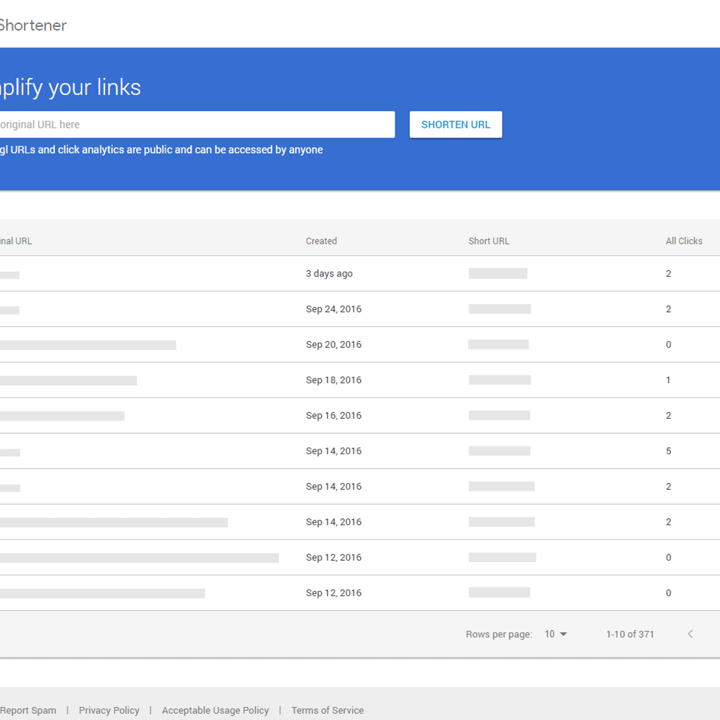Click the Sep 16, 2016 created date
720x720 pixels.
[x=334, y=415]
